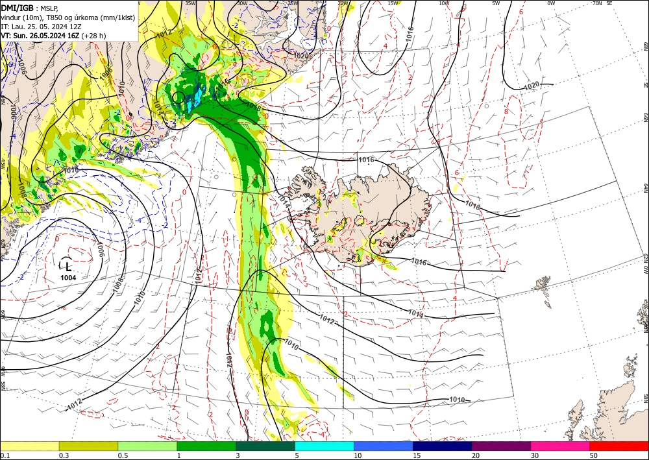Click the '5W' longitude label
Image resolution: width=649 pixels, height=460 pixels.
point(496,3)
